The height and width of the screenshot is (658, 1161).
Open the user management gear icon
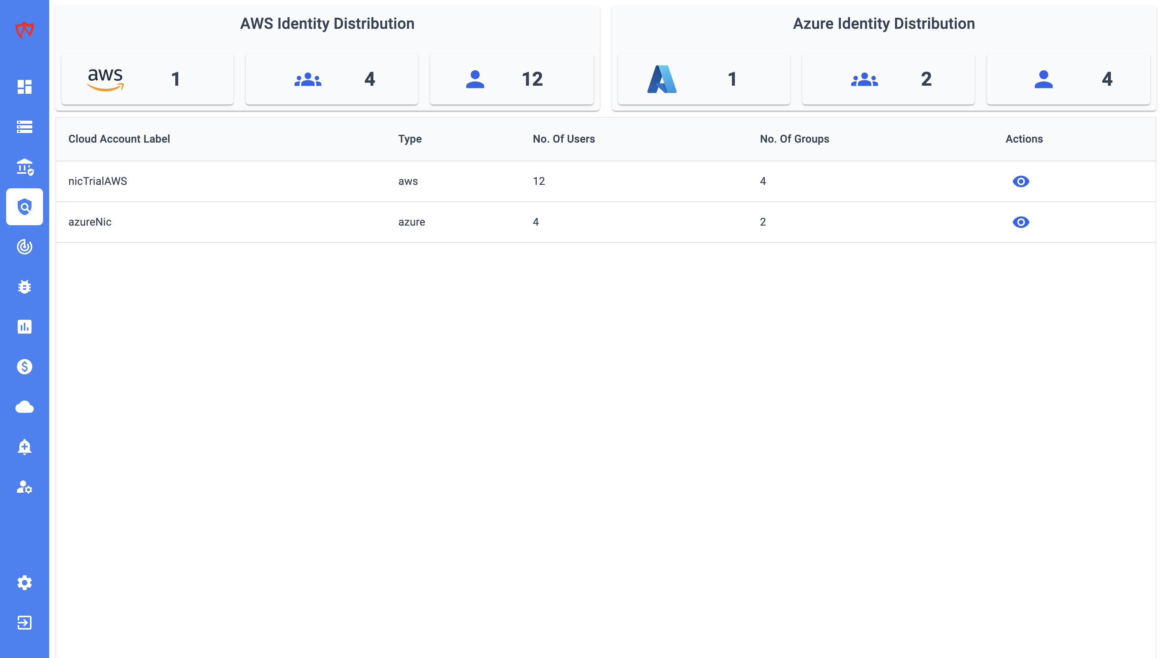[x=24, y=487]
